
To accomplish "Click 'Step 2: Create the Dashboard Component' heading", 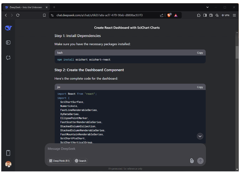I will coord(89,70).
